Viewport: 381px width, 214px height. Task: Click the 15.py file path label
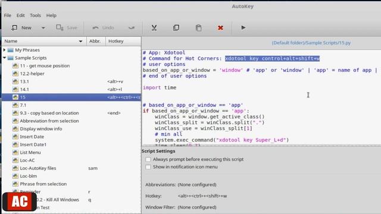pyautogui.click(x=311, y=43)
